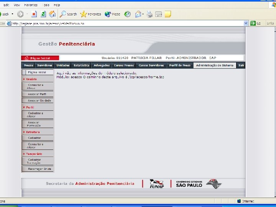Viewport: 276px width, 207px height.
Task: Go to browser Home page icon
Action: [52, 14]
